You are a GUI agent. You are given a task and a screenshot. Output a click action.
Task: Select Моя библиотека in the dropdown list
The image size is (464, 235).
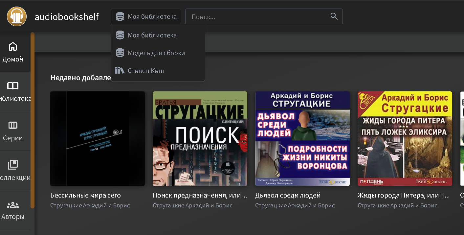(x=152, y=35)
